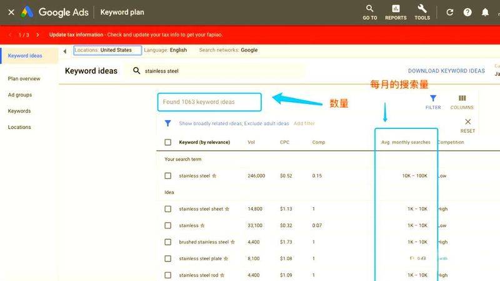Open Language: English selector
The height and width of the screenshot is (281, 500).
point(165,50)
